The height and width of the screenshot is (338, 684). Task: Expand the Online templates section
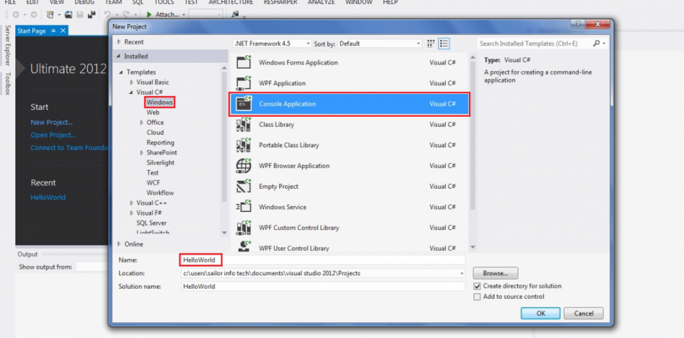[x=119, y=244]
